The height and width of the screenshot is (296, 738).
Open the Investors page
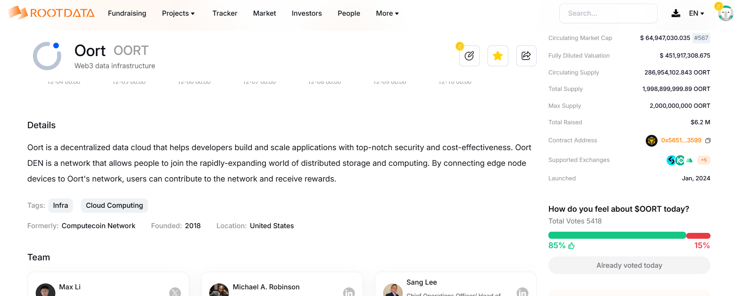(x=307, y=13)
